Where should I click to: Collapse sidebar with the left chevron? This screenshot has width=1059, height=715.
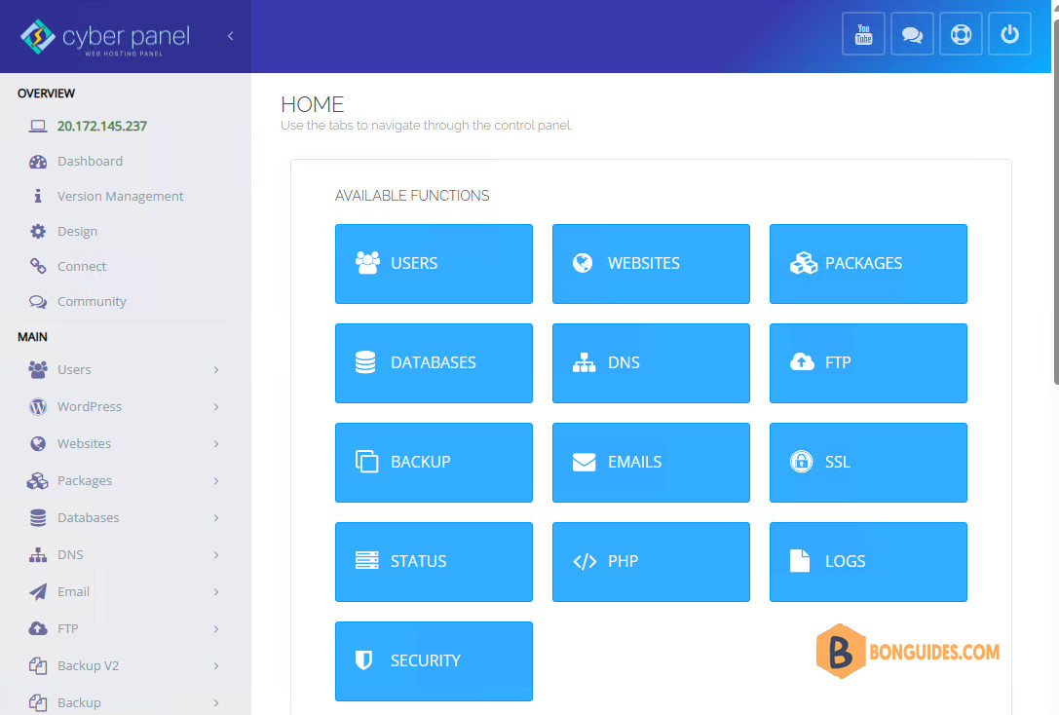[x=230, y=36]
